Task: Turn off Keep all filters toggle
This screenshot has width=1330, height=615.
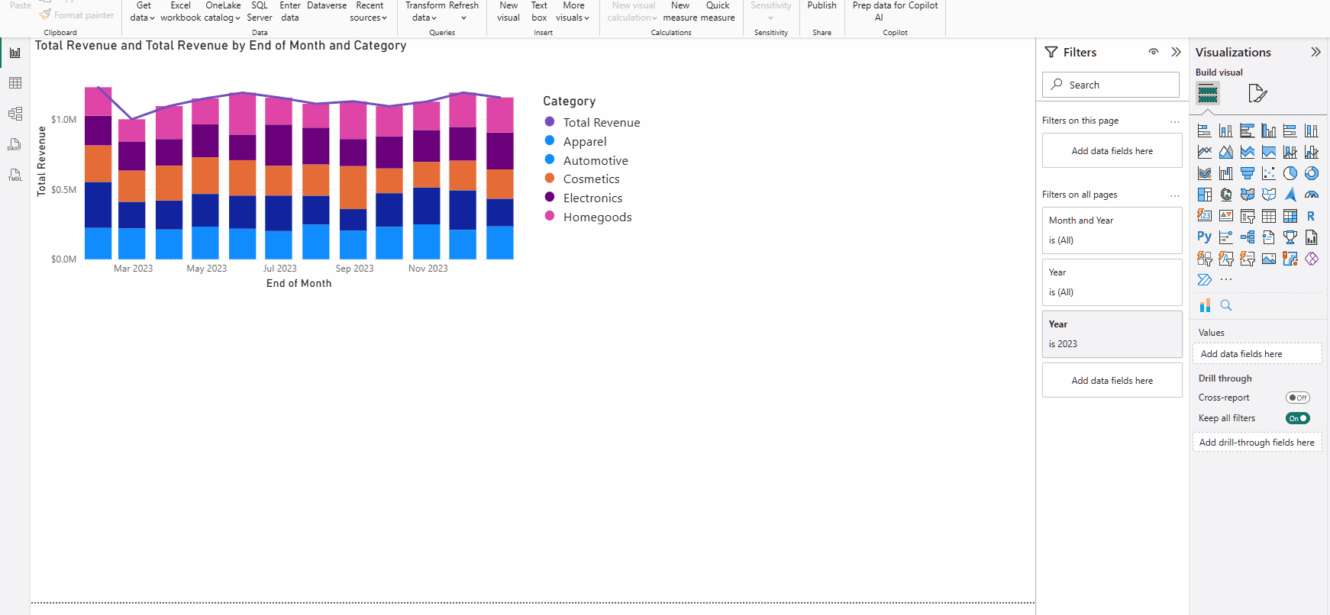Action: click(x=1298, y=418)
